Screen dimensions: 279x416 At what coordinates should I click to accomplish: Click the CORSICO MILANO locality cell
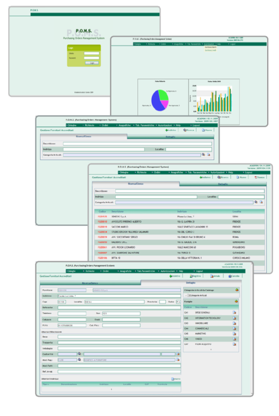pos(241,258)
